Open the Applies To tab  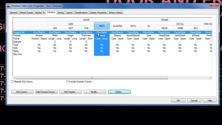point(40,12)
